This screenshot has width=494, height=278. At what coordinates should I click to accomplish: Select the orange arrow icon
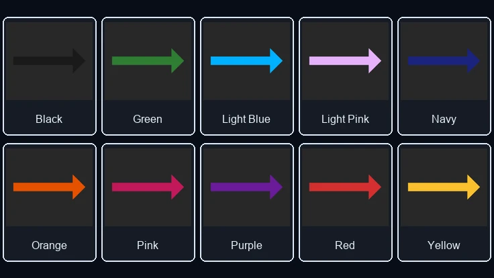[x=49, y=187]
